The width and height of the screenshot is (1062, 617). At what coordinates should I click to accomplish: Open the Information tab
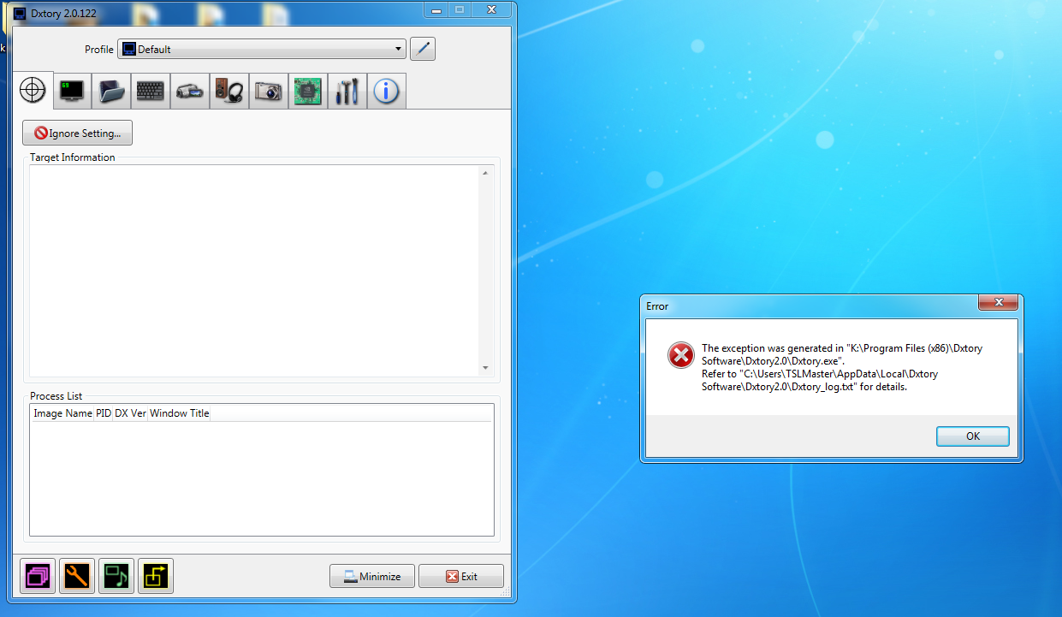coord(387,91)
